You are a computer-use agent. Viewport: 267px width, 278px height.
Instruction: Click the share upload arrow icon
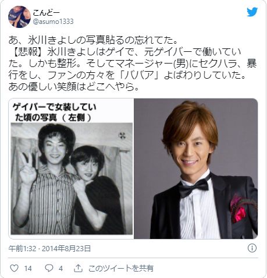point(79,268)
